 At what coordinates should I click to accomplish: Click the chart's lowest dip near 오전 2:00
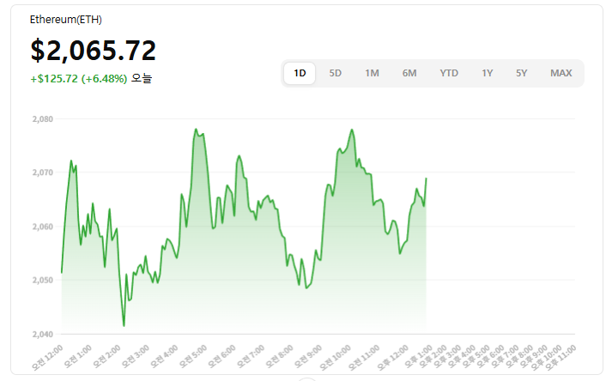(124, 325)
